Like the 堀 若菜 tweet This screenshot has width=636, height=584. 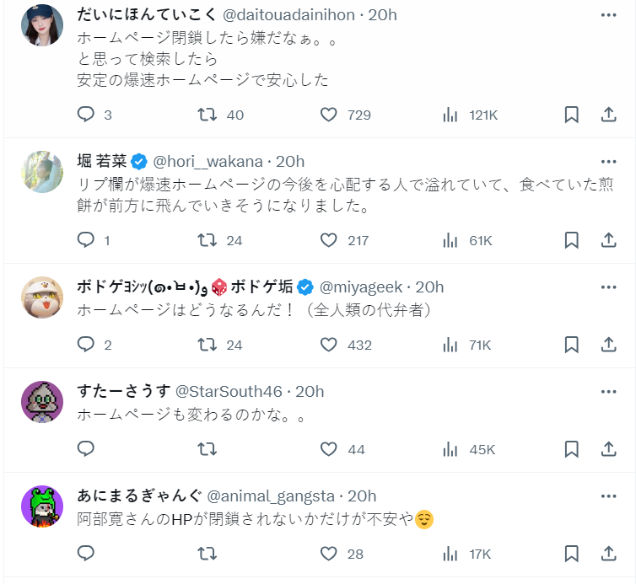pyautogui.click(x=329, y=240)
